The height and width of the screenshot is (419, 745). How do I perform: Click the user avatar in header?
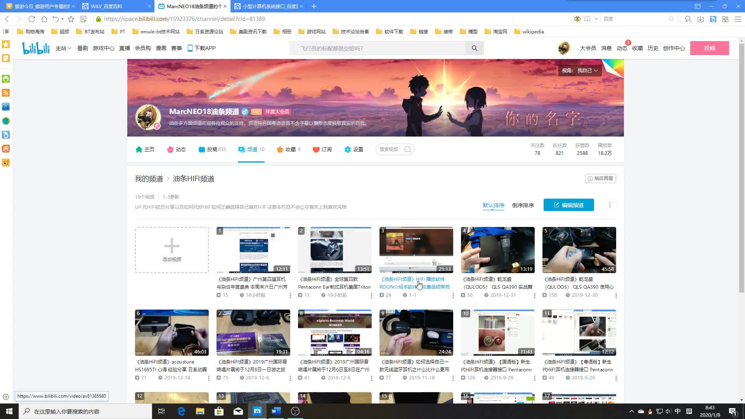[564, 48]
